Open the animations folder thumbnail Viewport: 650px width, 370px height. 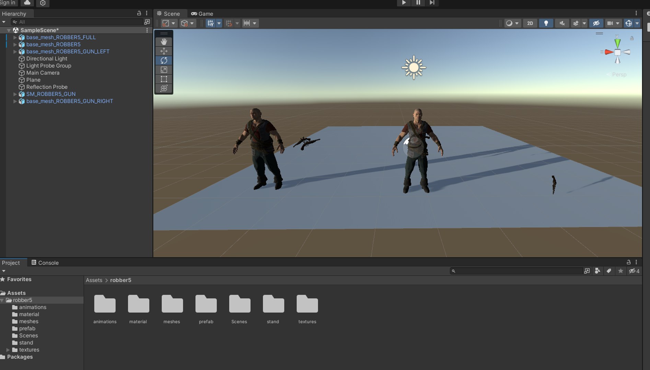pos(105,309)
